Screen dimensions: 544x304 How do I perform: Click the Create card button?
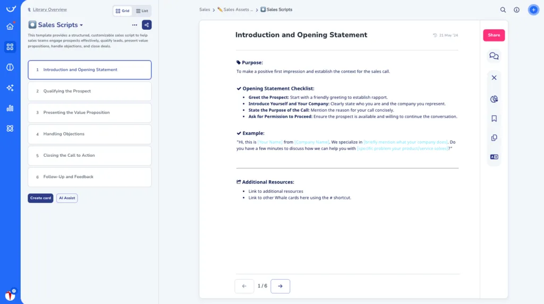coord(40,198)
